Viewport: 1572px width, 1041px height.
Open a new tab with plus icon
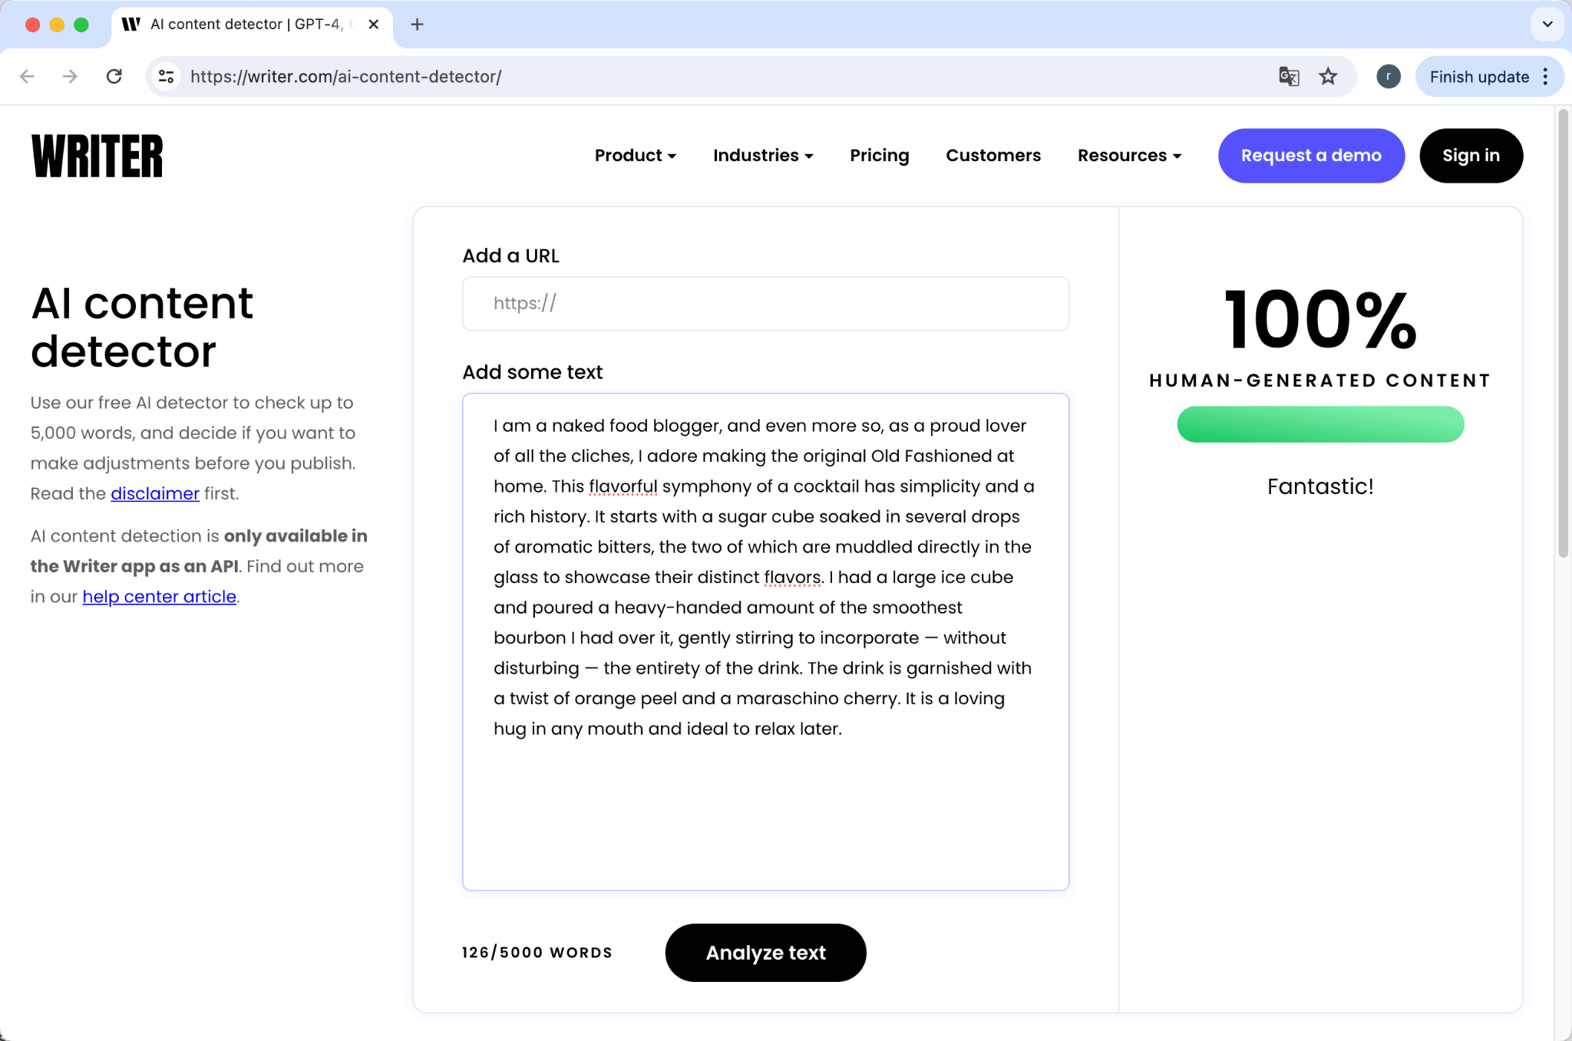pyautogui.click(x=417, y=25)
